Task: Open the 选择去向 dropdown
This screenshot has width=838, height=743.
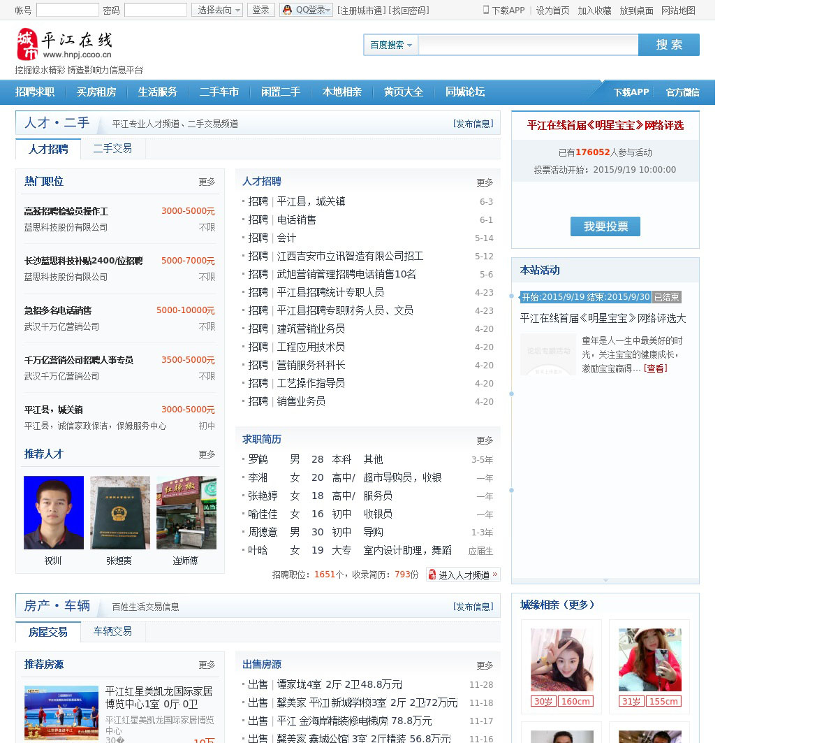Action: [x=216, y=10]
